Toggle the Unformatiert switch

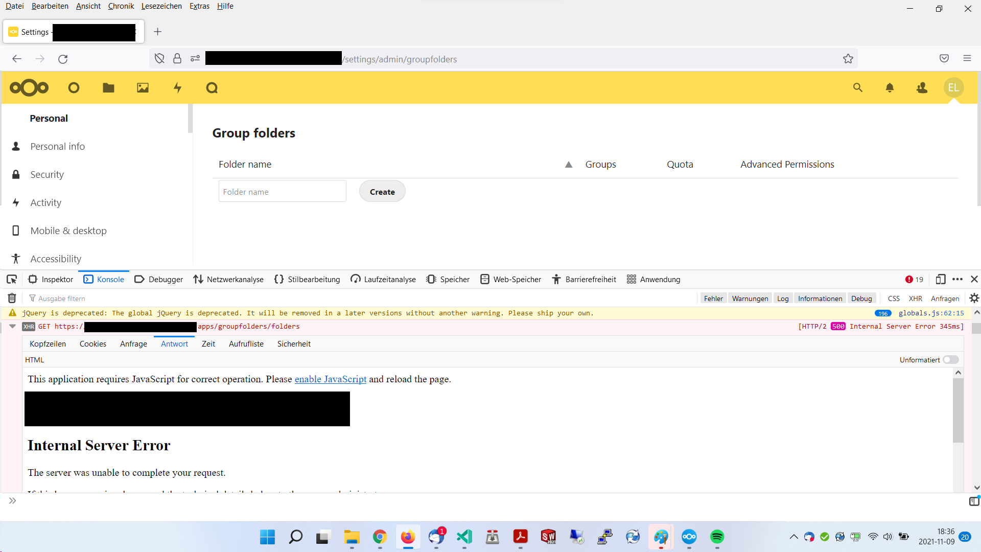point(951,359)
